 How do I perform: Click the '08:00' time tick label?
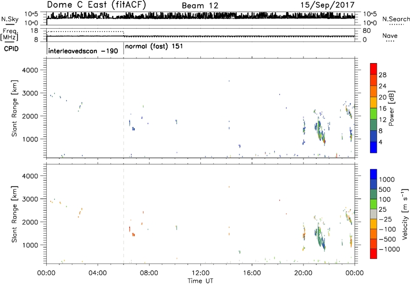coord(149,273)
